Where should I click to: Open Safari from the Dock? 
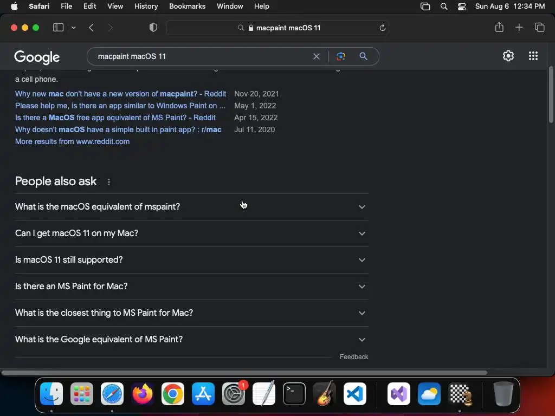point(112,393)
